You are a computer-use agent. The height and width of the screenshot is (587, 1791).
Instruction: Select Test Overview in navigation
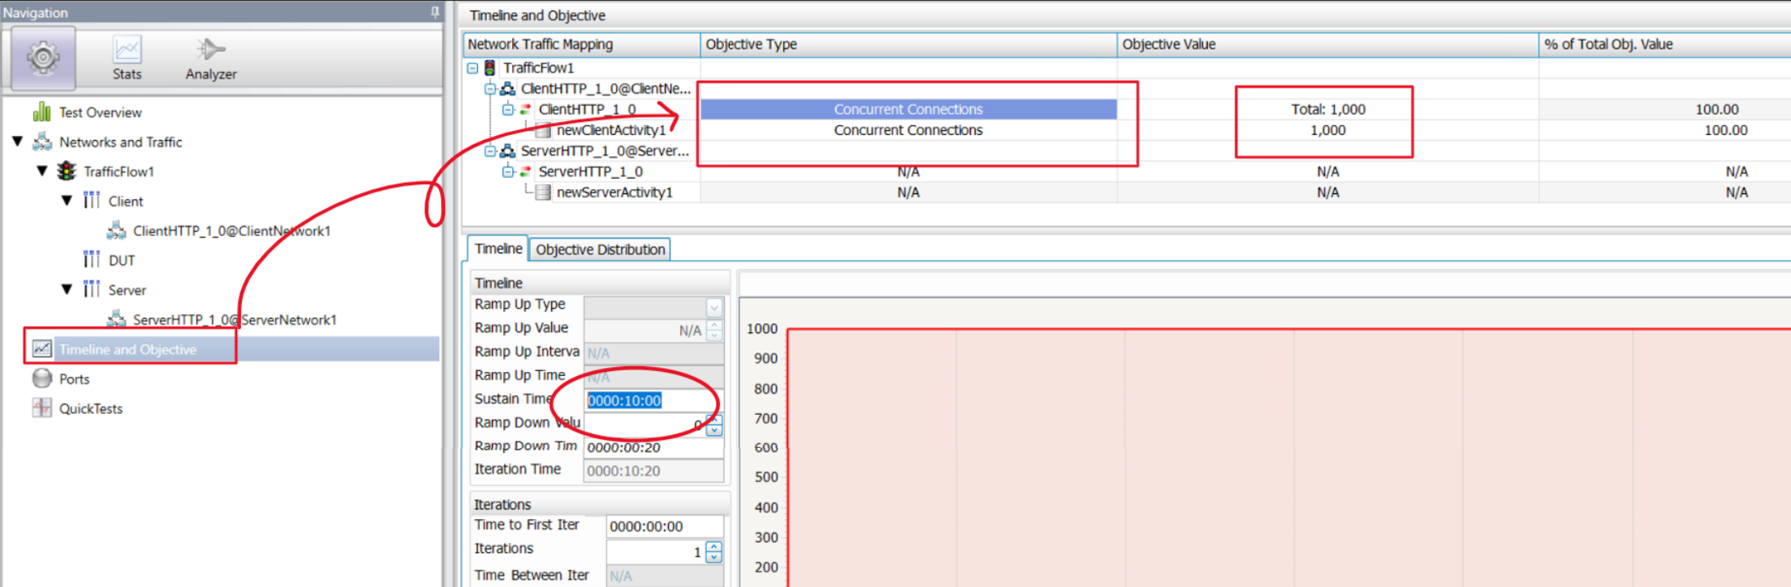(x=100, y=112)
